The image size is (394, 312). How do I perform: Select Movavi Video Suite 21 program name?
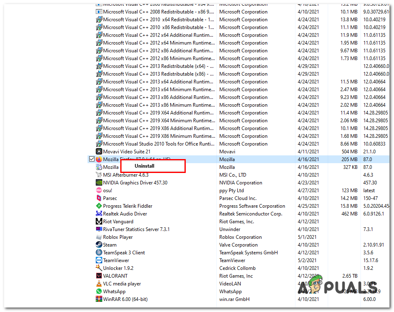[x=127, y=151]
